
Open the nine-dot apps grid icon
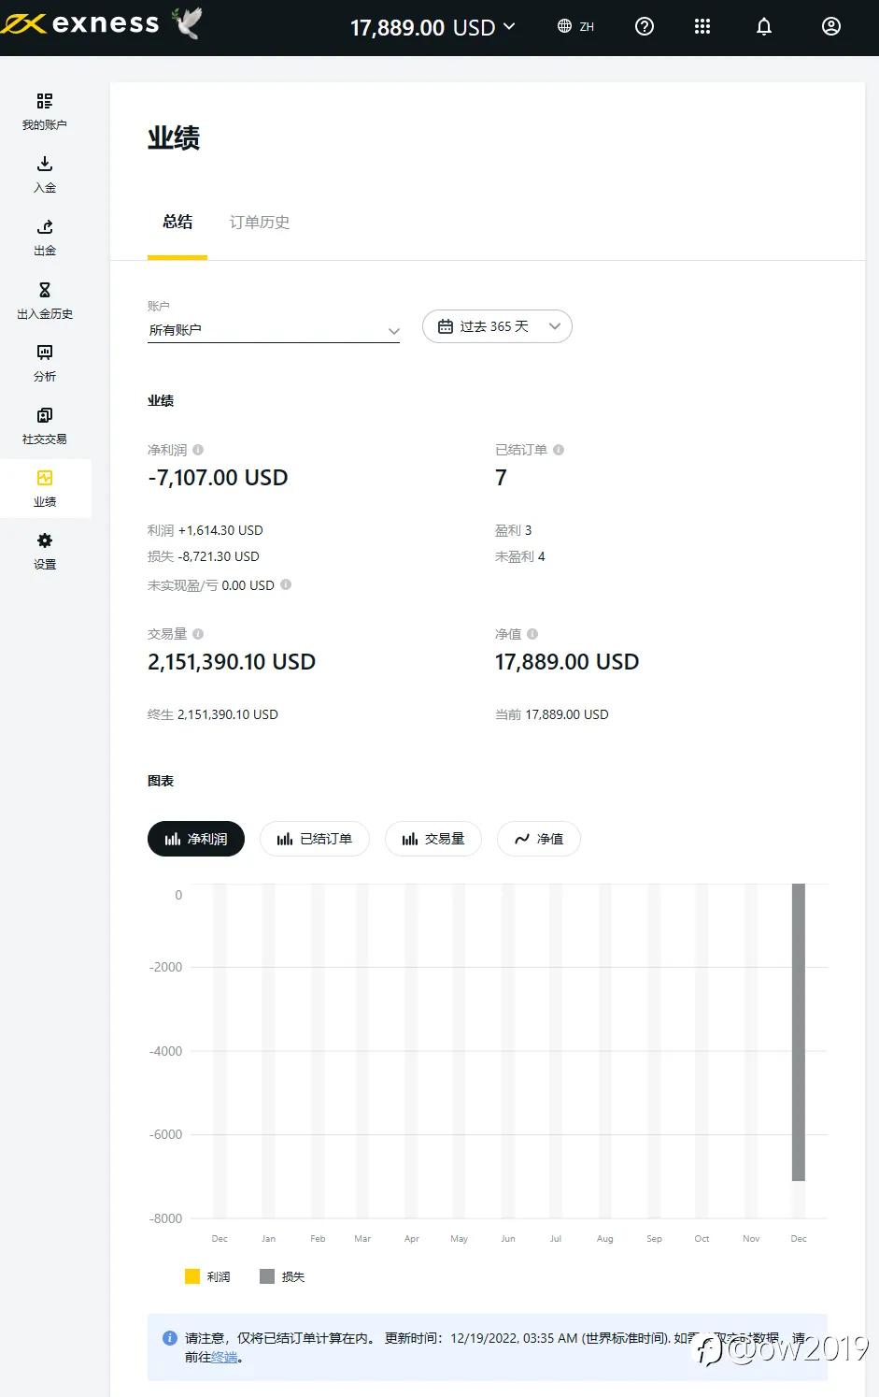pyautogui.click(x=702, y=26)
